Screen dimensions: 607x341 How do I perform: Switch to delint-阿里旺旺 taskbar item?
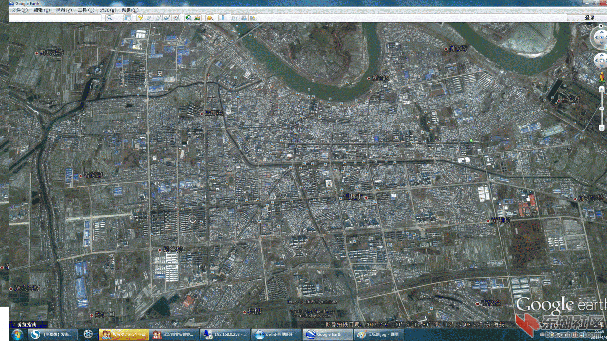tap(276, 334)
